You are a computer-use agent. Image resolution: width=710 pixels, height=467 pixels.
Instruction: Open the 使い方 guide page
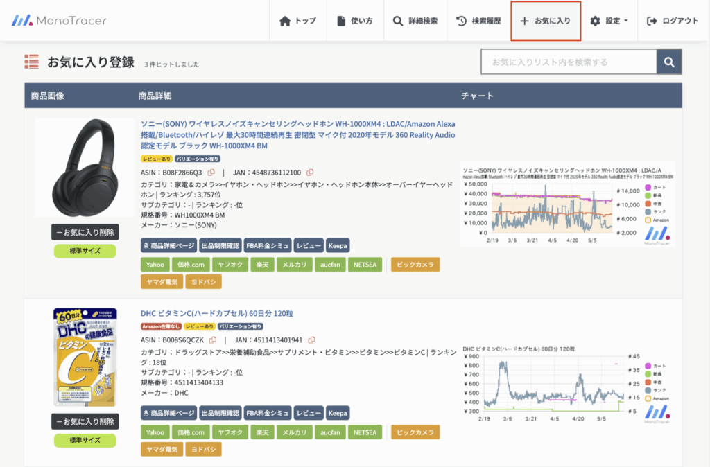355,21
